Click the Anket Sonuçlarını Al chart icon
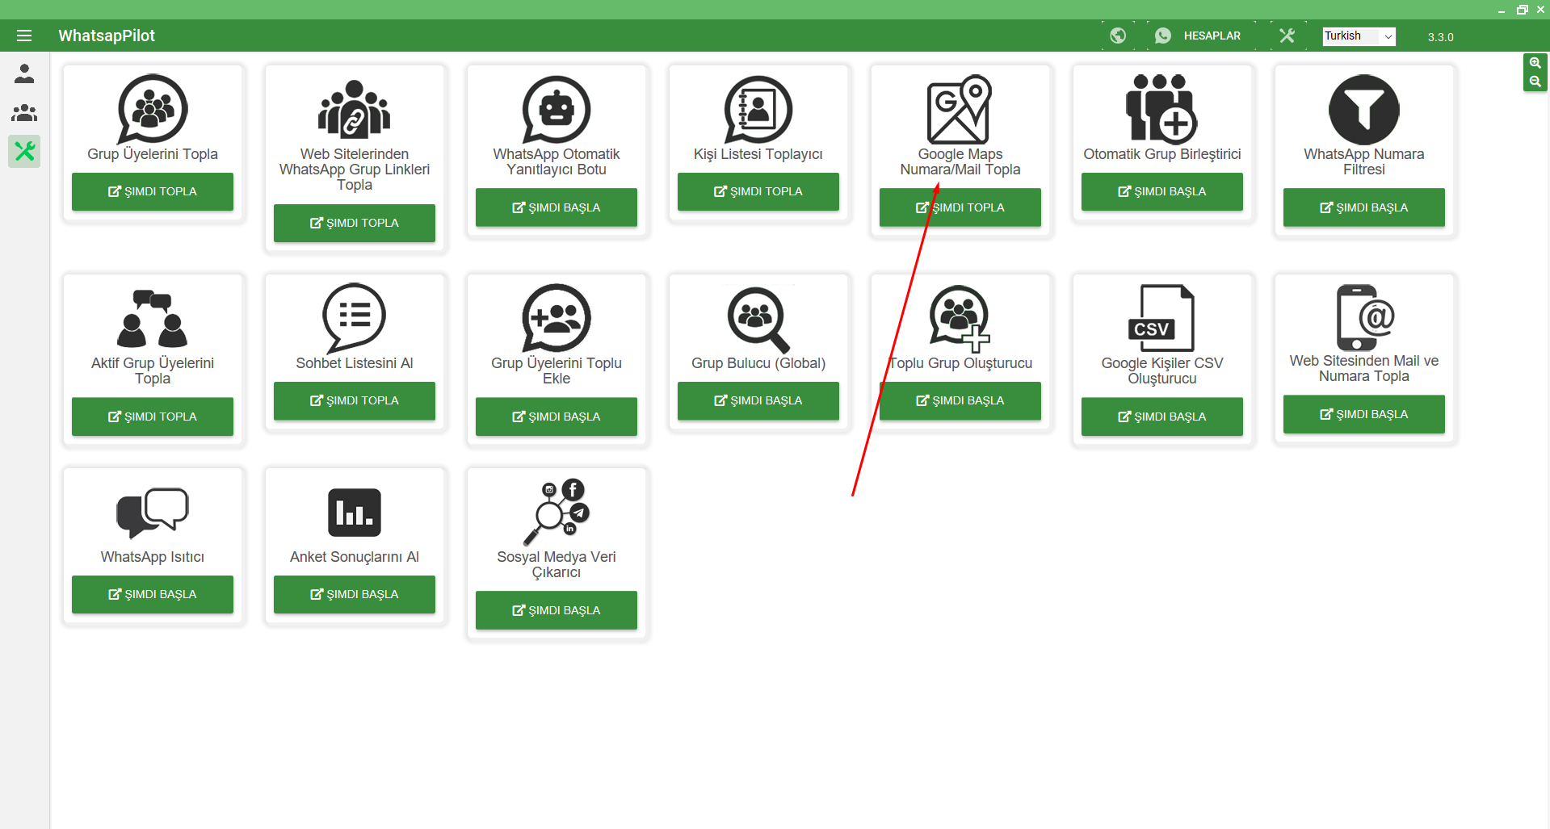This screenshot has height=829, width=1550. 355,513
